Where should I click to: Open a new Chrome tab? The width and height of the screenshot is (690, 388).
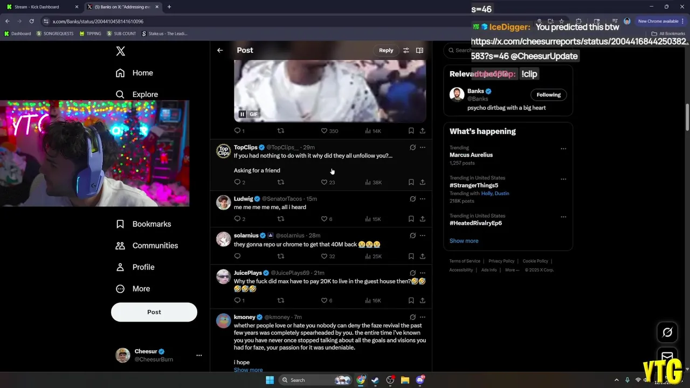click(x=169, y=7)
